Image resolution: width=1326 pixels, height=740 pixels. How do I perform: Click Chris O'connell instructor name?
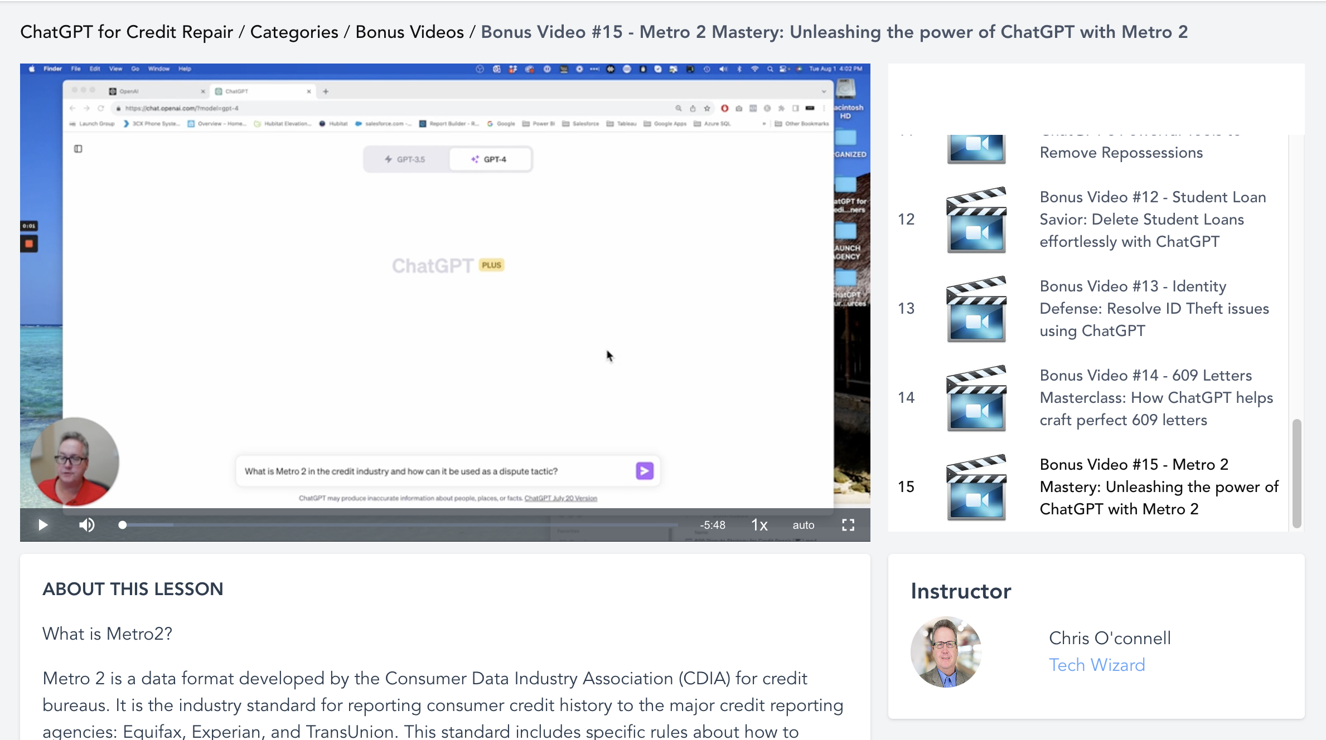click(x=1110, y=638)
